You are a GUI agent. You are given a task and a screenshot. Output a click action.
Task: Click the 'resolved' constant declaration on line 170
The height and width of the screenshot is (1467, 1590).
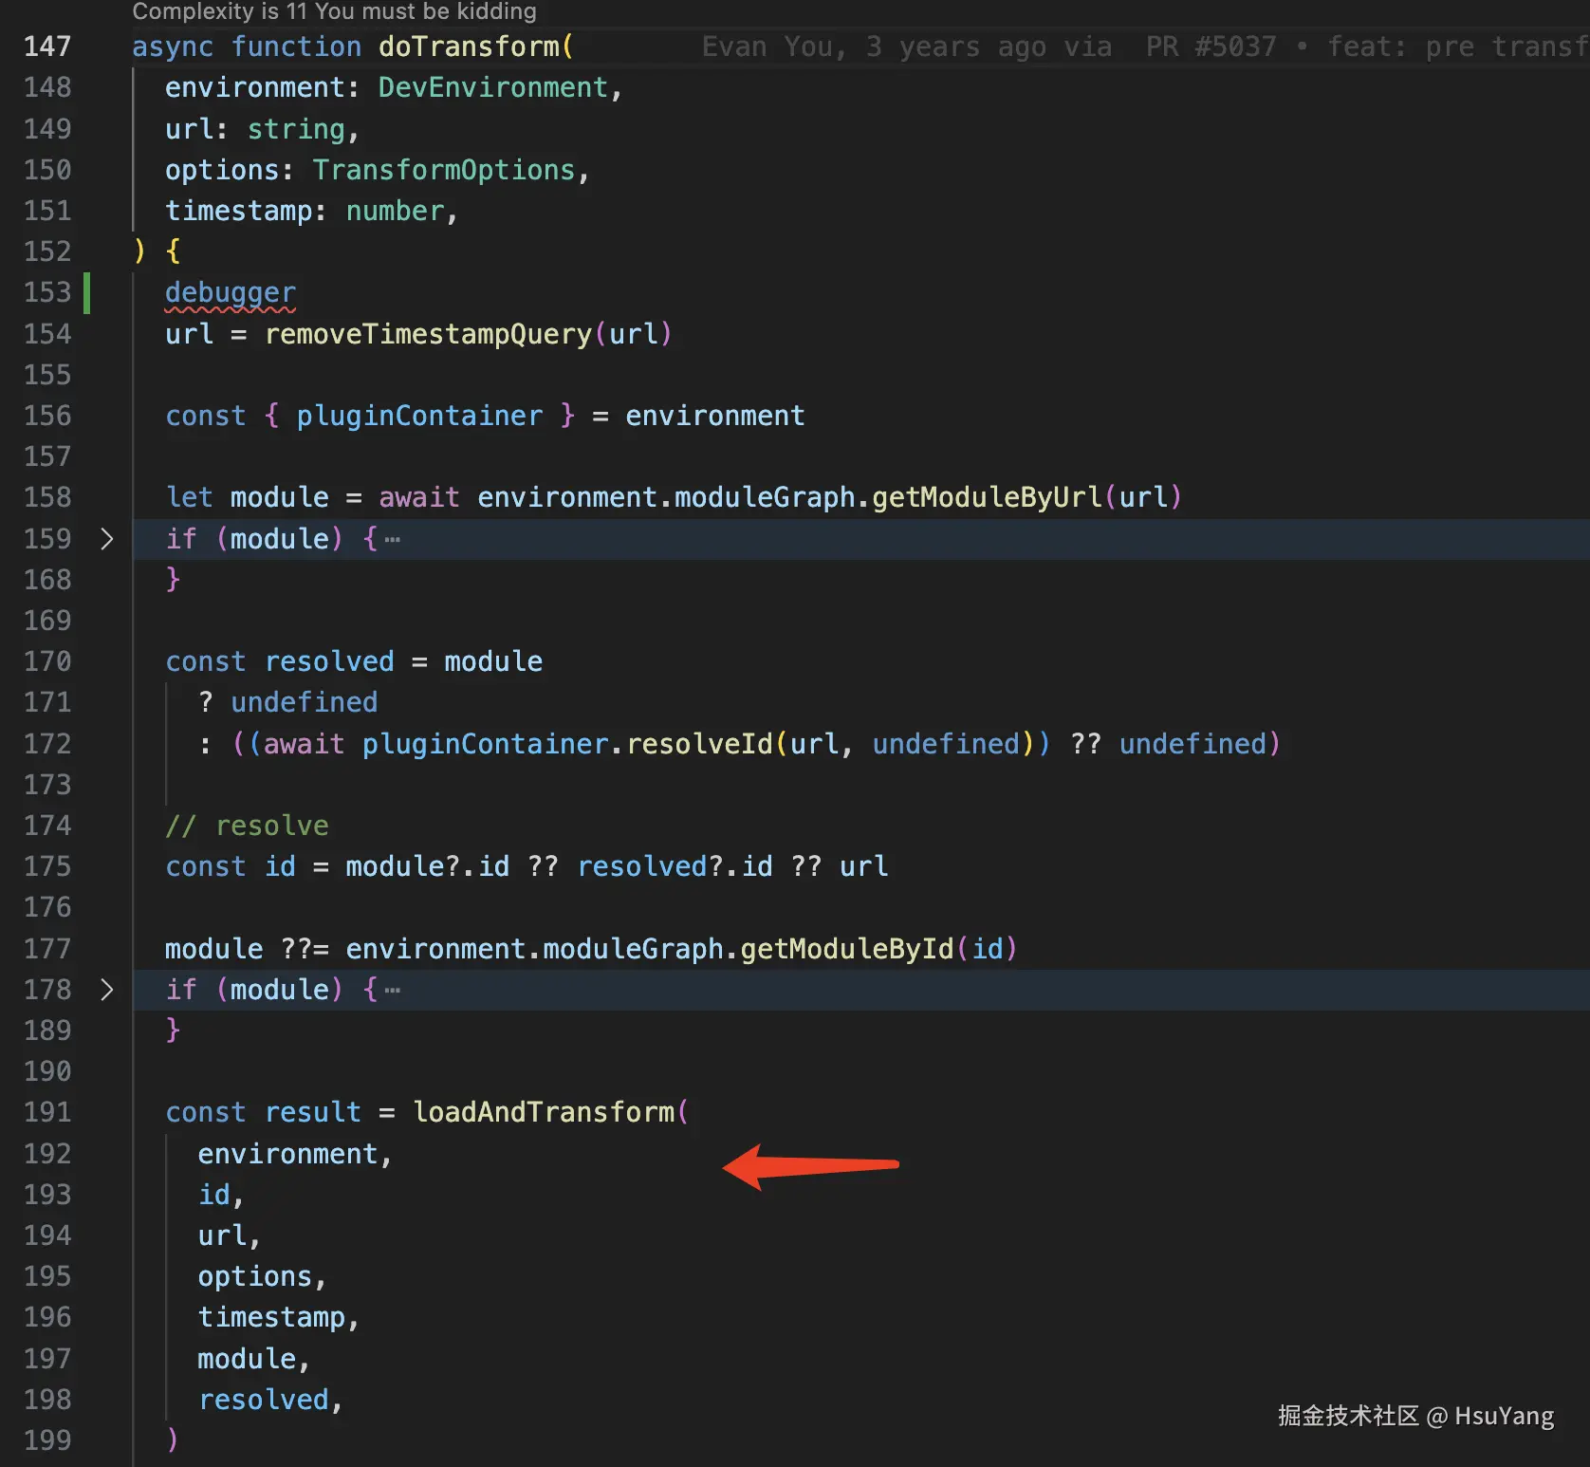coord(329,661)
